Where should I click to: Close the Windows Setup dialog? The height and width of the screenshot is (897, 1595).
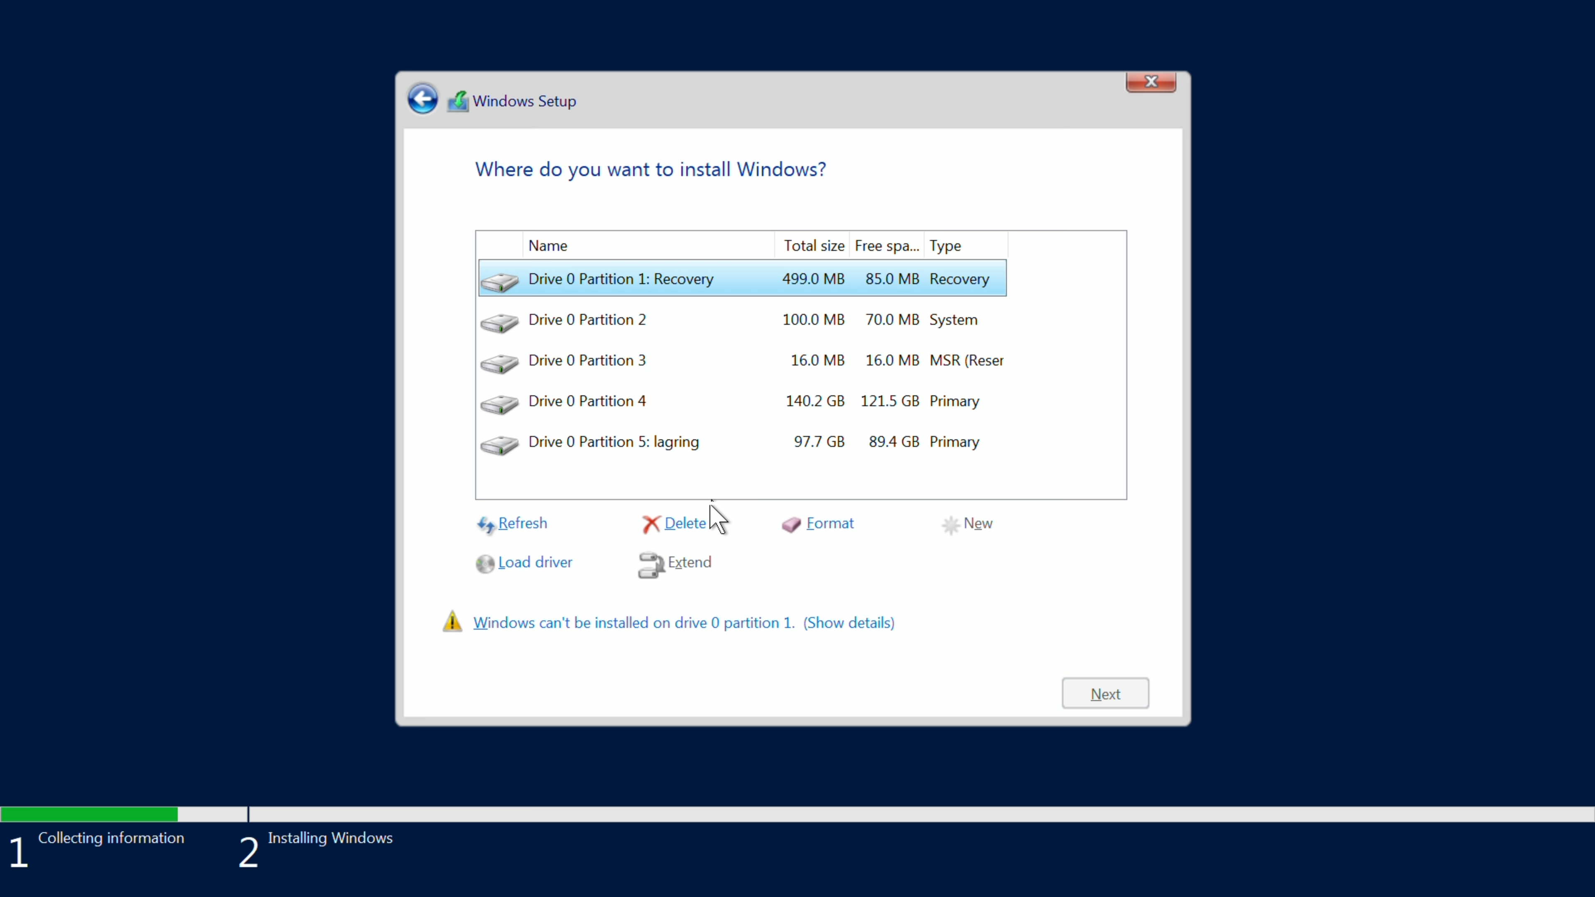1151,82
